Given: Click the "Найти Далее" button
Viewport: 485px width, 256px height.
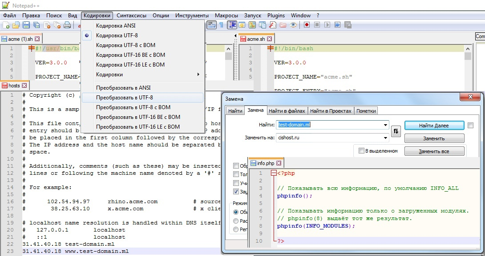Looking at the screenshot, I should [x=434, y=126].
